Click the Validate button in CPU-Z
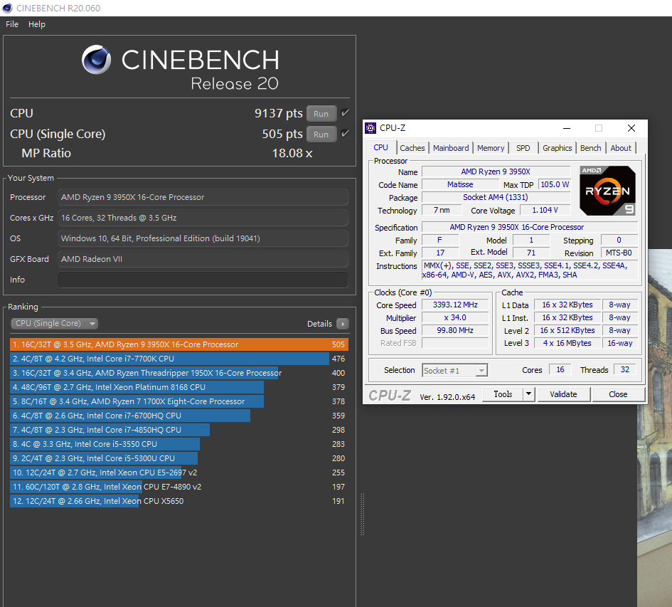This screenshot has width=672, height=607. coord(563,394)
